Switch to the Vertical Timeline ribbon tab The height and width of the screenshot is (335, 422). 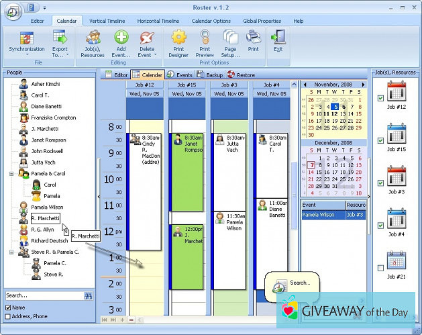click(x=107, y=21)
